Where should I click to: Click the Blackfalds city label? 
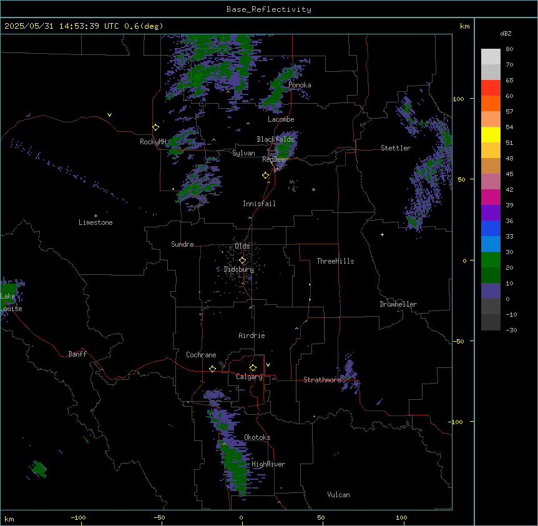pos(275,139)
